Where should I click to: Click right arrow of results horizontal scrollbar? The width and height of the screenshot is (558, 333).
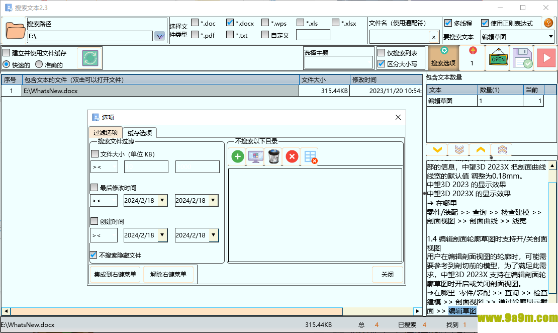click(x=418, y=311)
